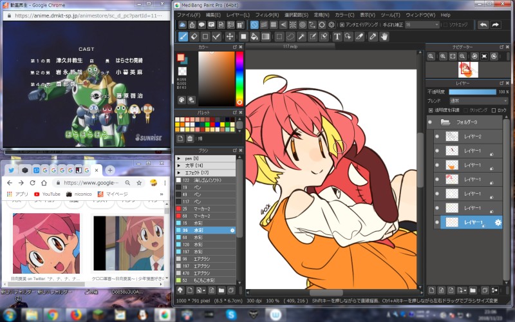515x322 pixels.
Task: Select the Brush tool in MediBang toolbar
Action: pos(183,37)
